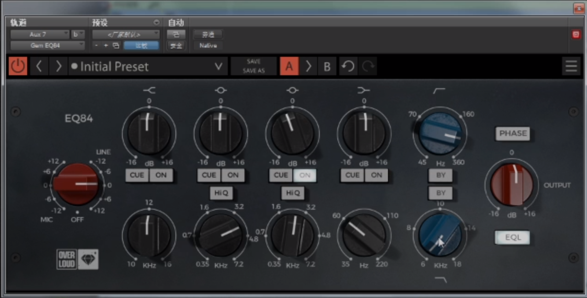Select the B comparison slot

(x=327, y=66)
